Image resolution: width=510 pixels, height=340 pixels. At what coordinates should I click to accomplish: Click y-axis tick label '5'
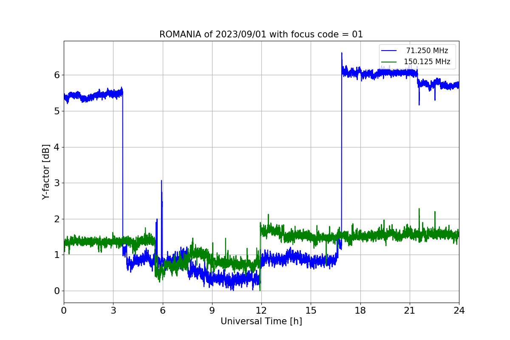point(57,111)
